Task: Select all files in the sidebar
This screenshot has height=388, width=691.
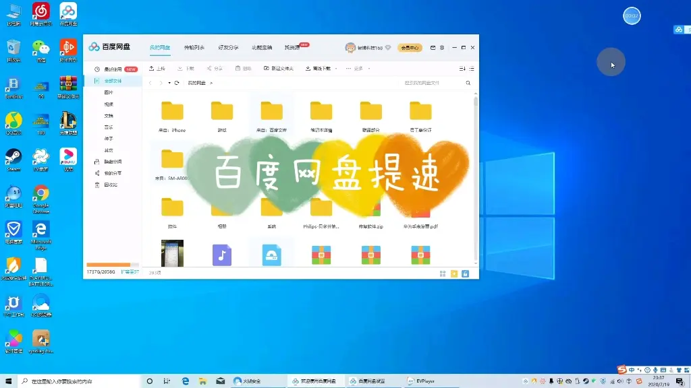Action: pyautogui.click(x=113, y=81)
